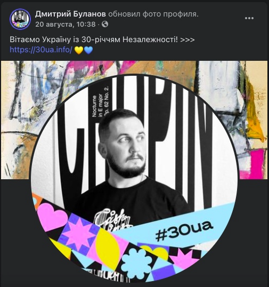Click the pink heart shape in frame
This screenshot has width=269, height=287.
click(x=52, y=217)
